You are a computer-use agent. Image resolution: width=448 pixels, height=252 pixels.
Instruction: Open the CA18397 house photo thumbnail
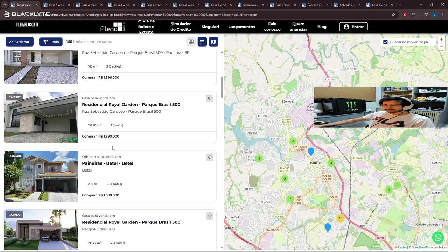click(41, 117)
